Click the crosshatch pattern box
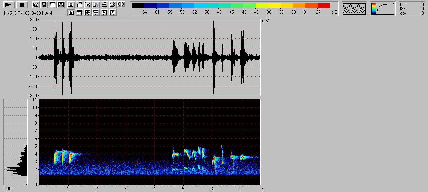428x192 pixels. tap(354, 8)
